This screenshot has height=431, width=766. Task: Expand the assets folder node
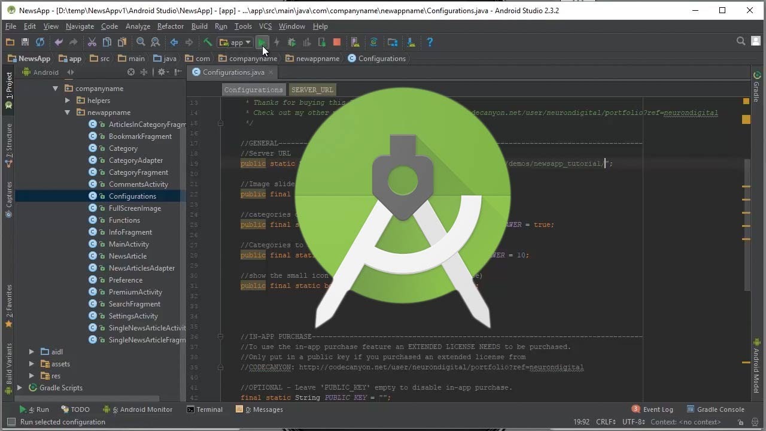point(32,364)
